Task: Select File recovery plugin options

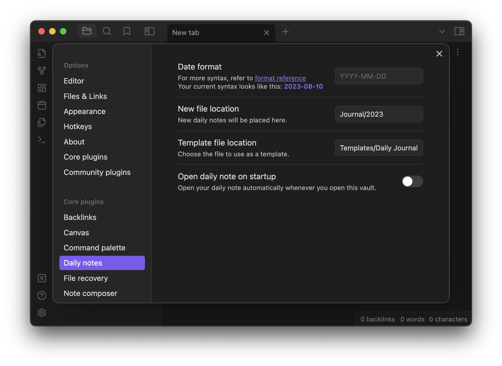Action: (x=86, y=278)
